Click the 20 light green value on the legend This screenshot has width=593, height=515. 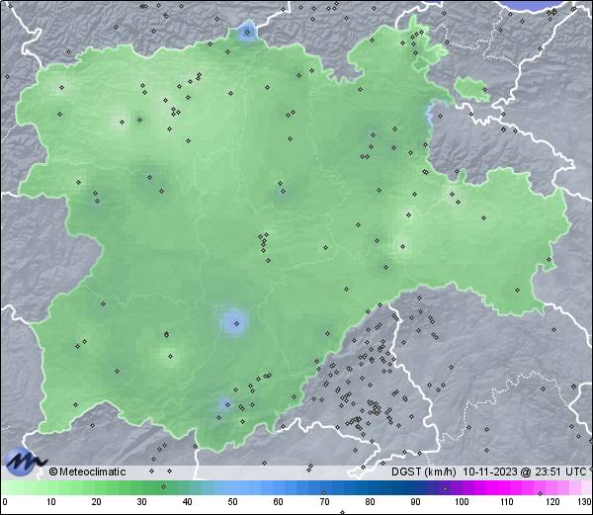tap(96, 502)
